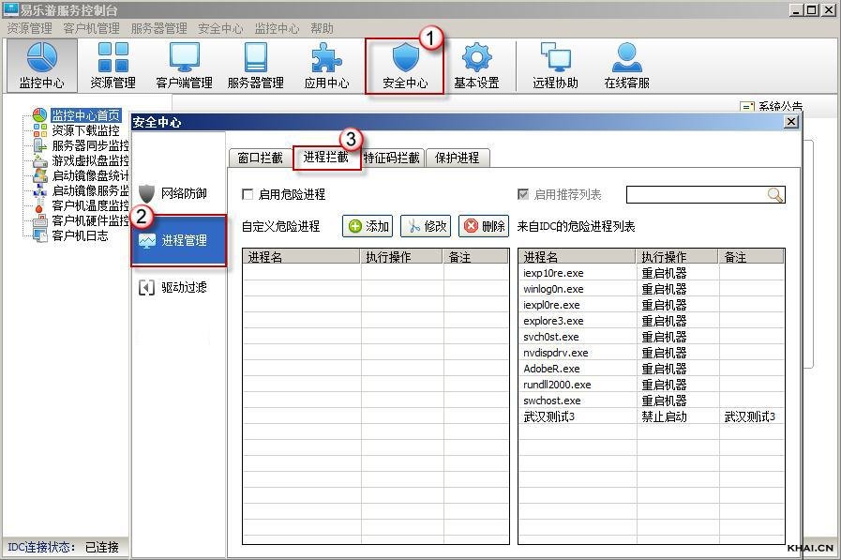
Task: Open the 在线客服 online support icon
Action: 626,66
